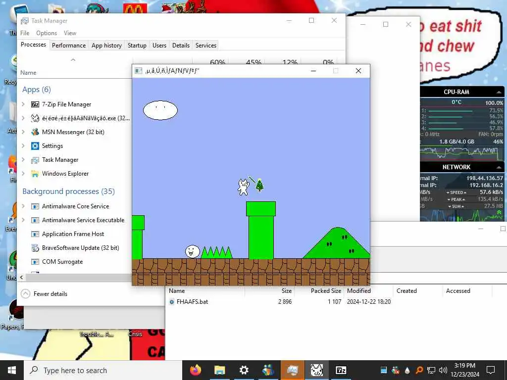Switch to 7-Zip taskbar button
This screenshot has width=507, height=380.
[341, 370]
